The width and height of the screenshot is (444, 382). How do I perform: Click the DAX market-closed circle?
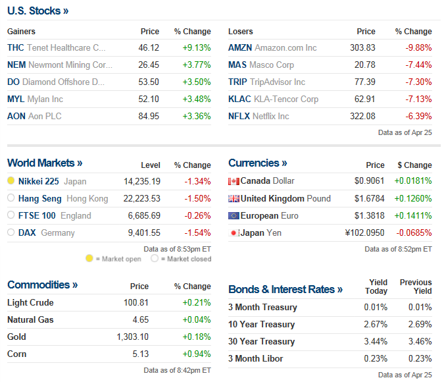pyautogui.click(x=11, y=232)
